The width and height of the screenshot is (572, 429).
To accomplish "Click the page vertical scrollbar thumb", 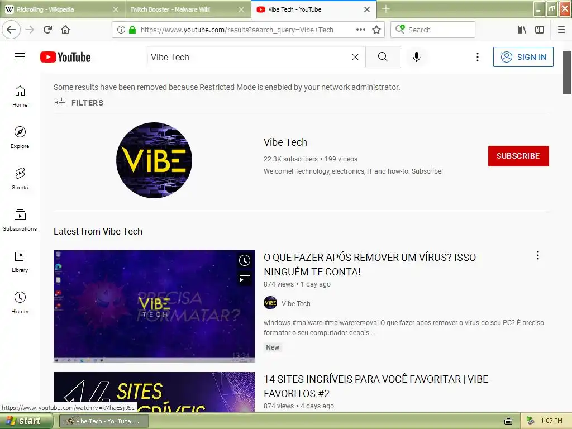I will pyautogui.click(x=568, y=72).
